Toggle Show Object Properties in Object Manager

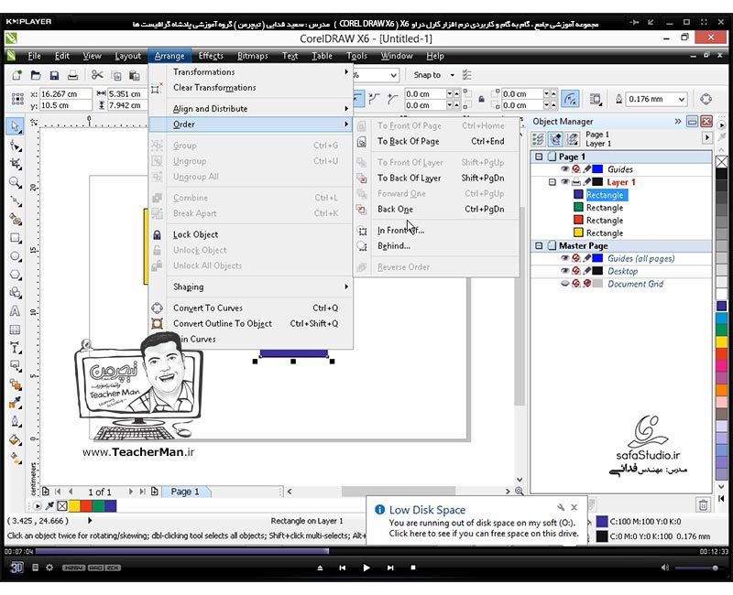[538, 139]
